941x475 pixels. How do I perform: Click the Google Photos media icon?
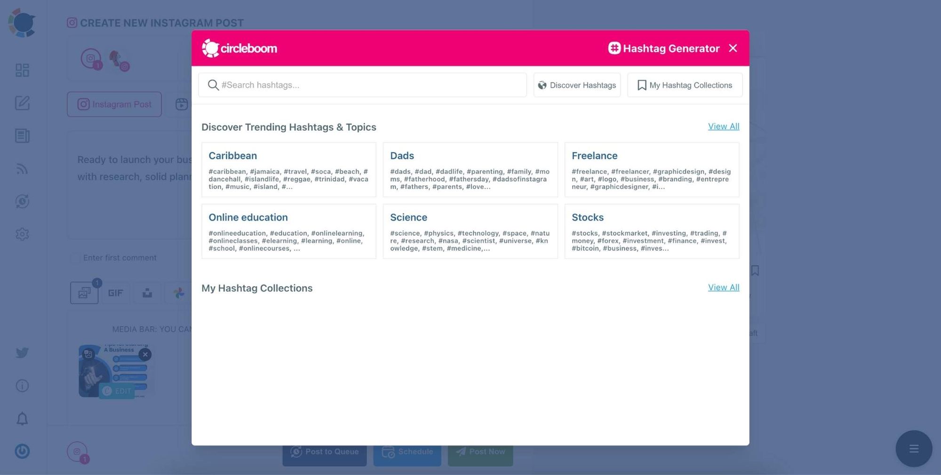coord(179,293)
